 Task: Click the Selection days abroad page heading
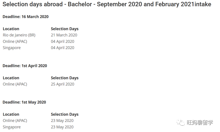click(107, 4)
